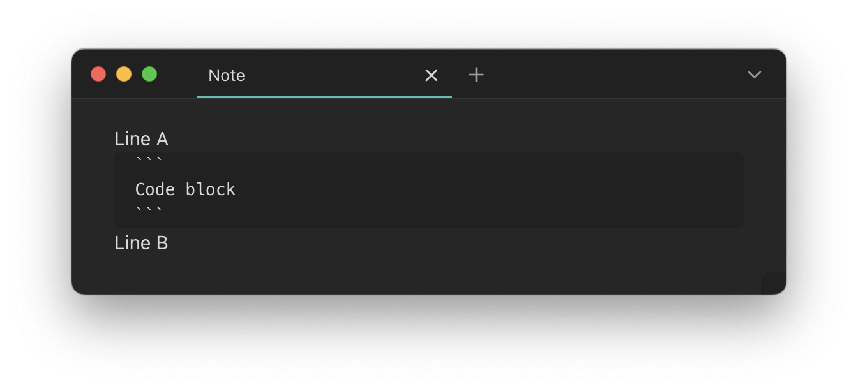858x389 pixels.
Task: Click the opening triple backticks
Action: pyautogui.click(x=149, y=160)
